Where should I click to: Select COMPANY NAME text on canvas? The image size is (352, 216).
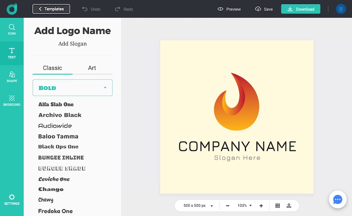tap(237, 146)
